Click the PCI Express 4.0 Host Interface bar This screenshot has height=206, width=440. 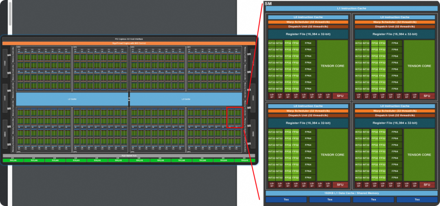pos(129,39)
